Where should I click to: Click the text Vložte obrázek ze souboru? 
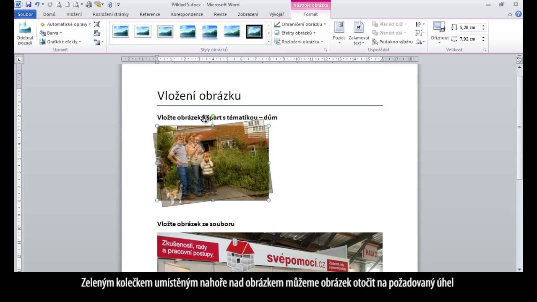196,224
